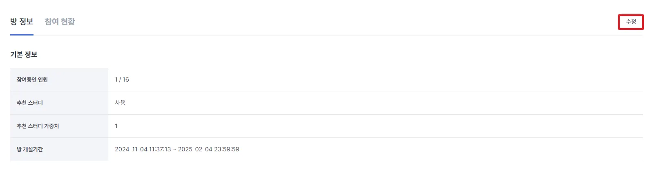Click the current participant count 1
The width and height of the screenshot is (652, 175).
(116, 80)
